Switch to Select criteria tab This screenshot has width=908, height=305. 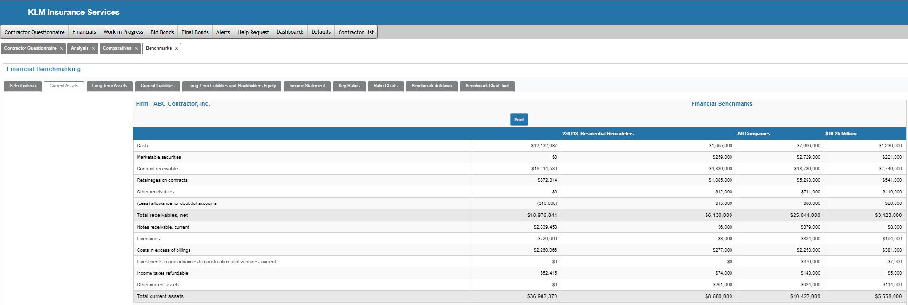(x=23, y=86)
